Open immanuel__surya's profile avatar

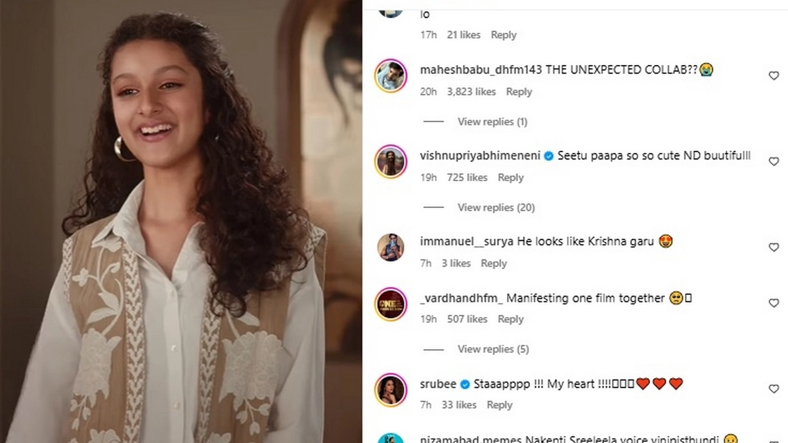(x=391, y=247)
